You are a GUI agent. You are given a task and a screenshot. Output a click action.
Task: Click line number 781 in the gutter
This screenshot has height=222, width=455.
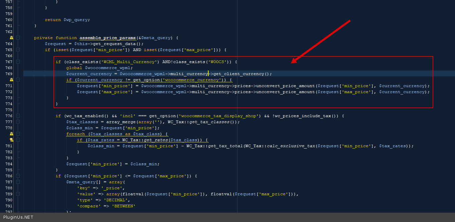click(9, 146)
